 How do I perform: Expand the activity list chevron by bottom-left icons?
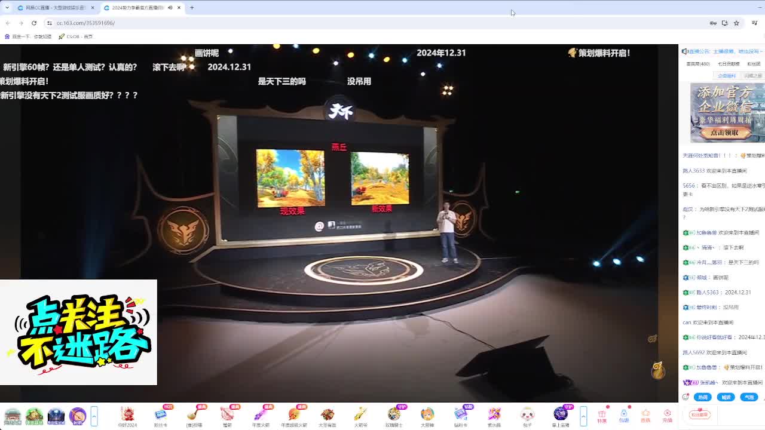[x=94, y=416]
